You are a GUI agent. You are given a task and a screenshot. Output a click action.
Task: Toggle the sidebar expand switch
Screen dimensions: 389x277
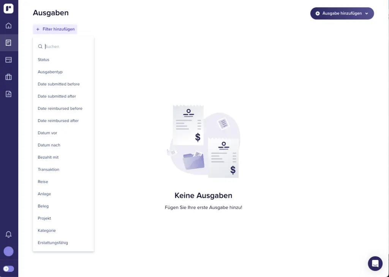[8, 269]
